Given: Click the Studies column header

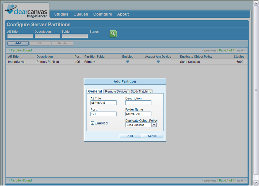Looking at the screenshot, I should tap(239, 56).
